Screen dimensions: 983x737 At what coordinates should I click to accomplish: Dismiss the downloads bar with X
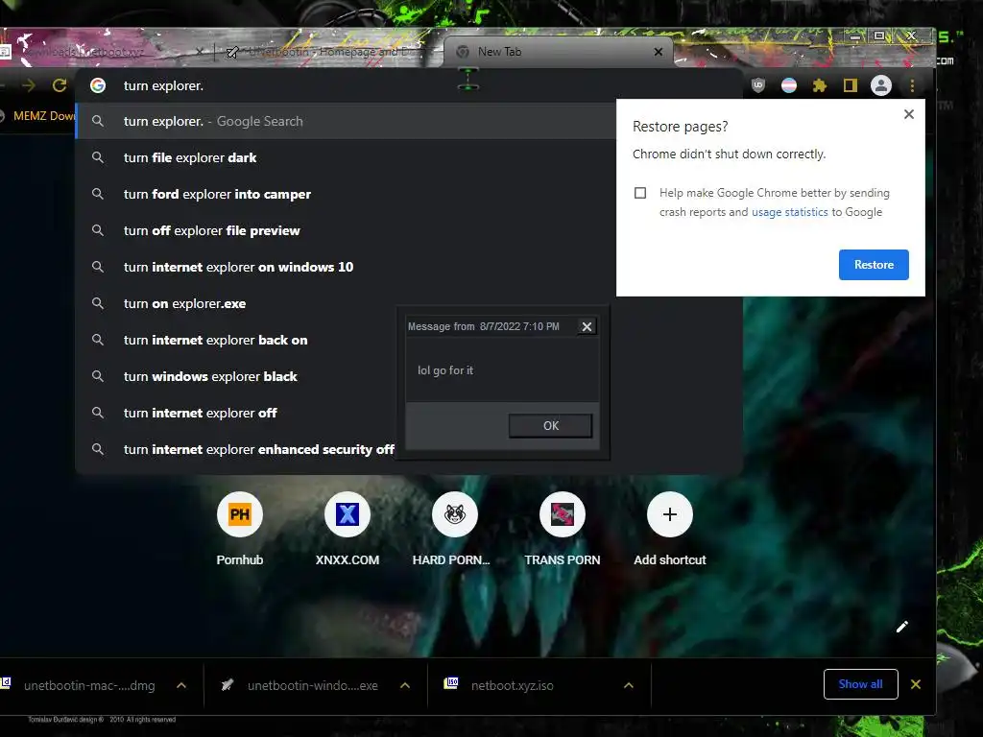click(916, 684)
